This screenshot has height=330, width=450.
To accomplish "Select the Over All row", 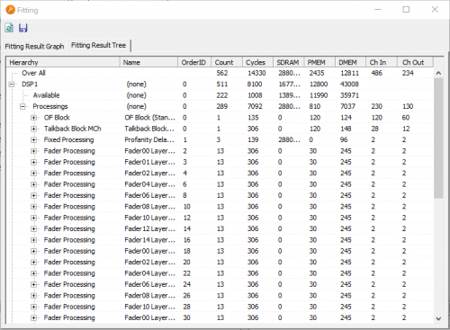I will (x=220, y=73).
